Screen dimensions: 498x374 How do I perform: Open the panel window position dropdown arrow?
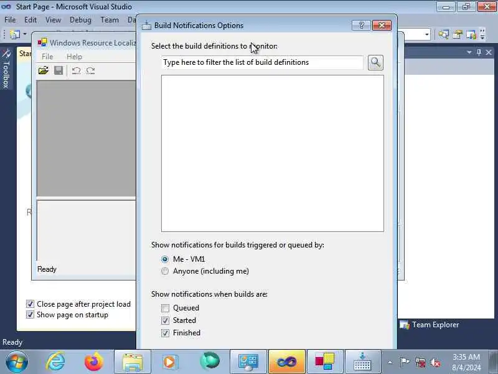pyautogui.click(x=469, y=52)
